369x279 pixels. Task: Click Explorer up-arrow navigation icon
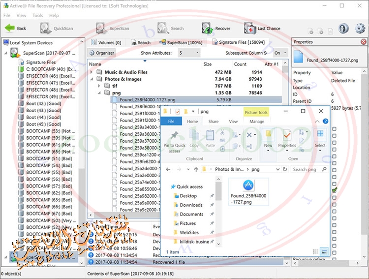tap(196, 169)
